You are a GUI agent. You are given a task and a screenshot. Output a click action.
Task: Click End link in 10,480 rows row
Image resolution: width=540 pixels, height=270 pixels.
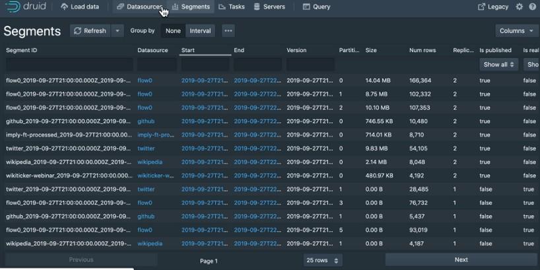click(257, 121)
